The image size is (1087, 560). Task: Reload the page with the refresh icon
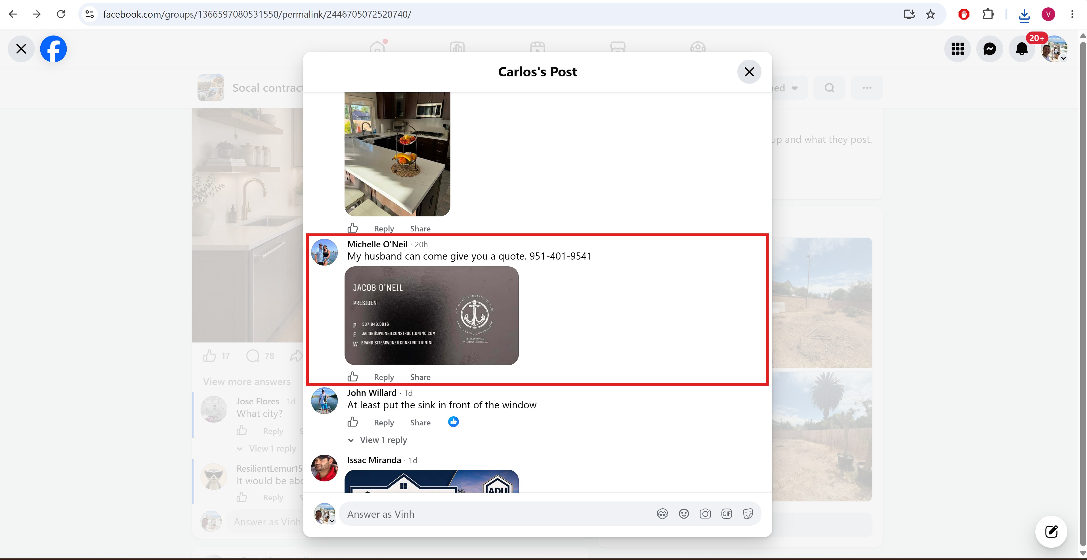coord(61,14)
